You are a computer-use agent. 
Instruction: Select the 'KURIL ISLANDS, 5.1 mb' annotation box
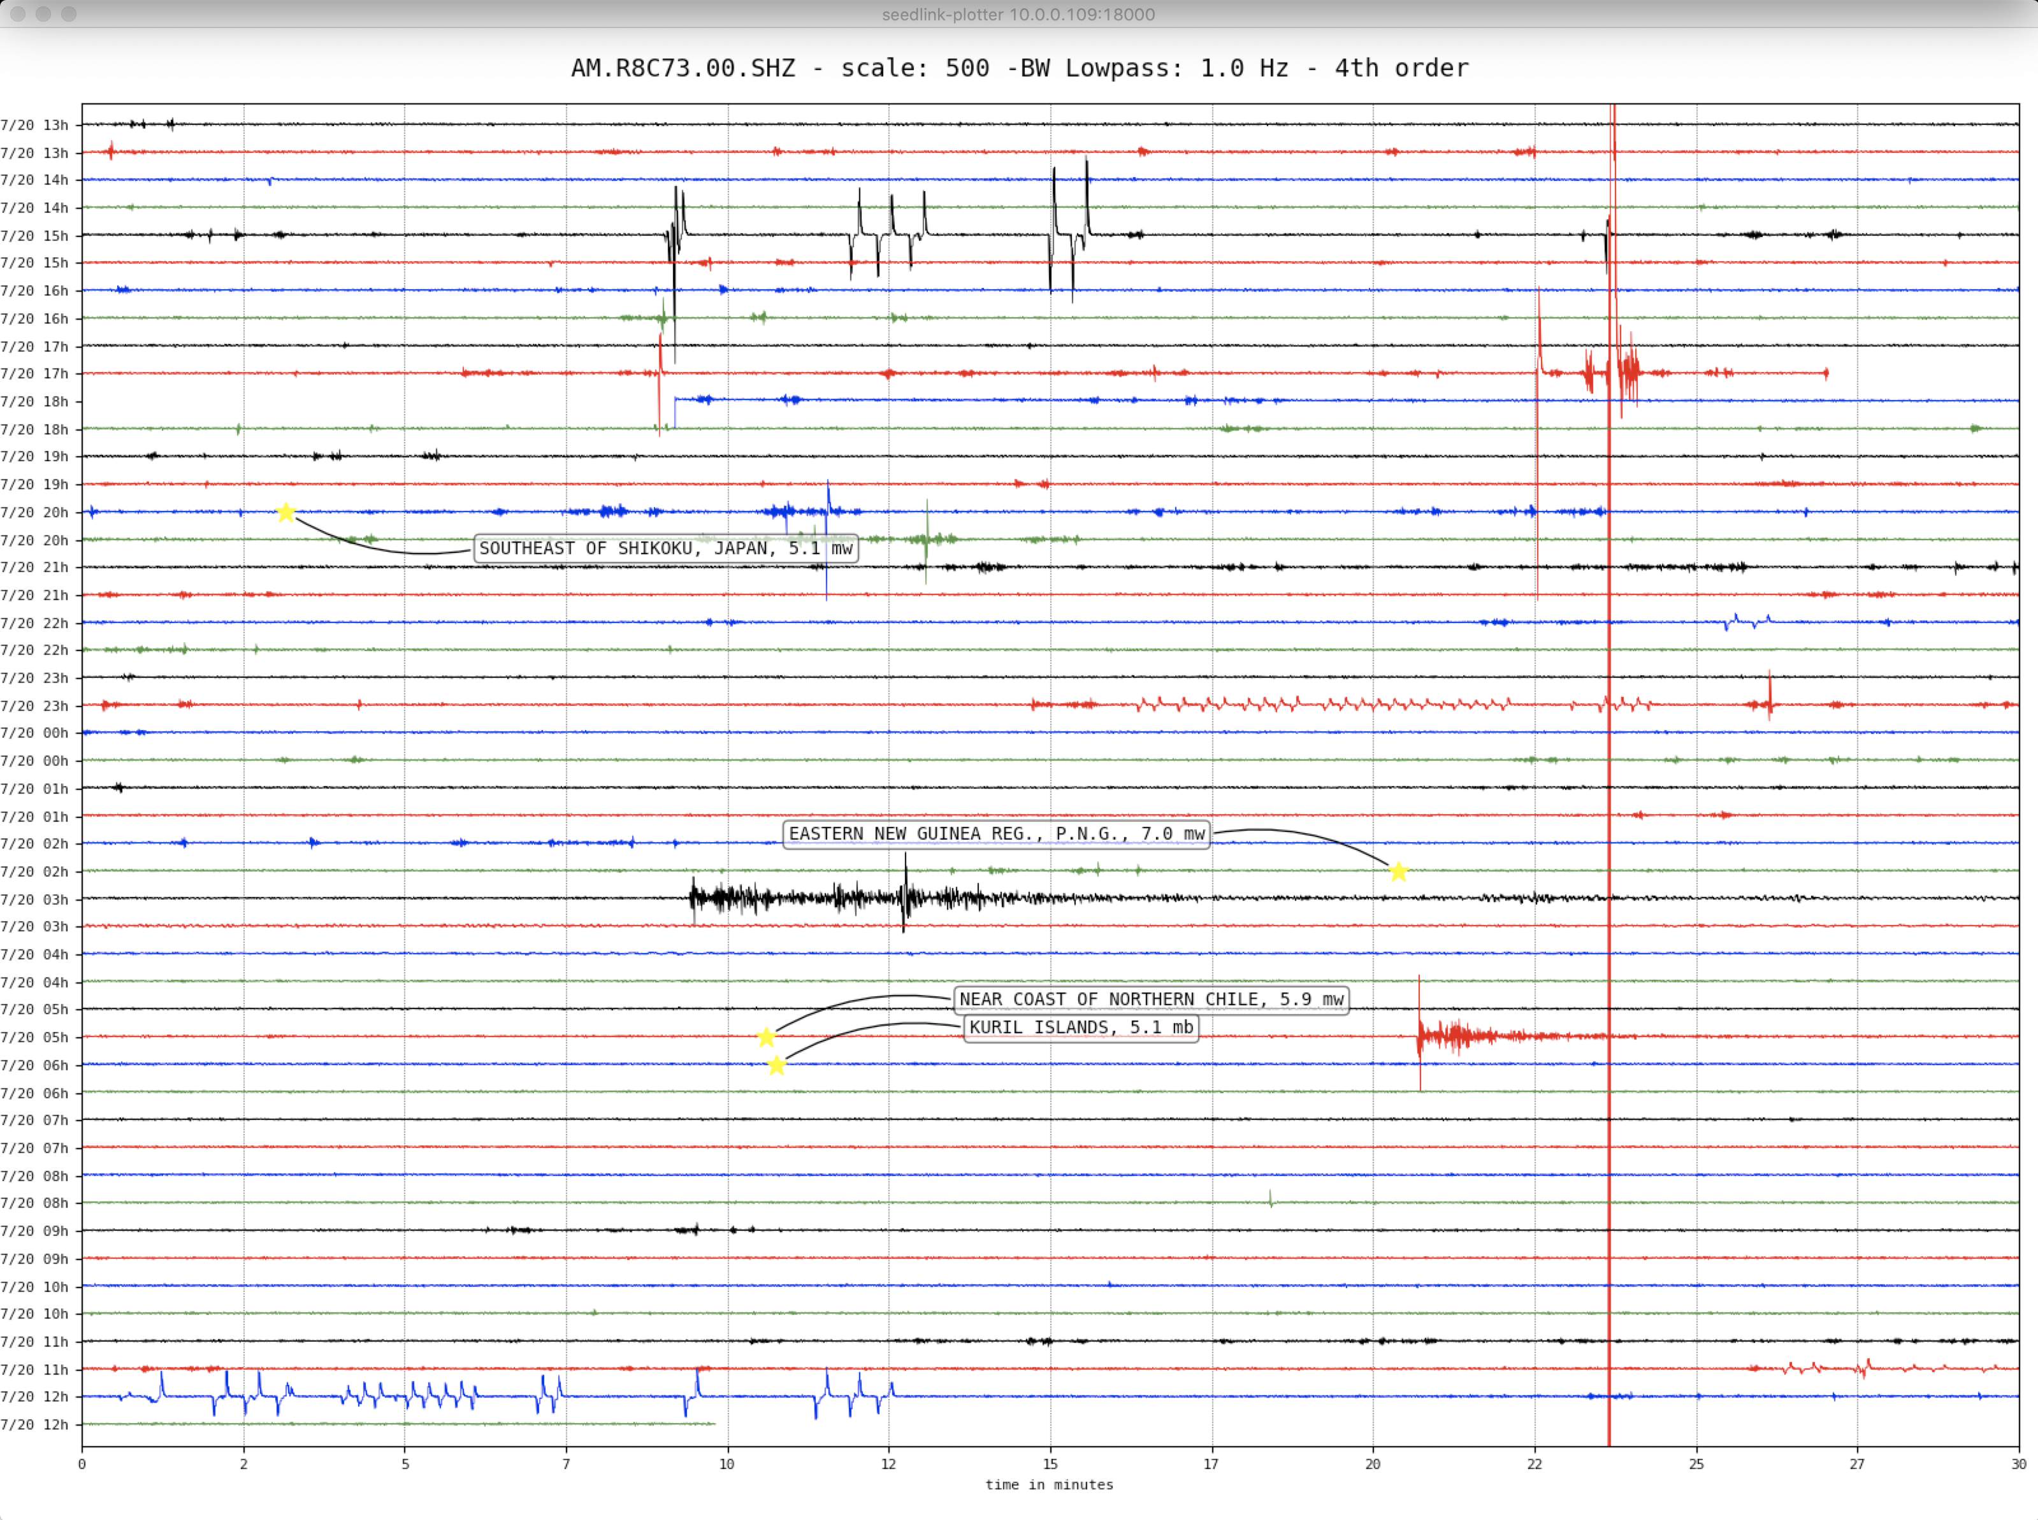(1081, 1027)
